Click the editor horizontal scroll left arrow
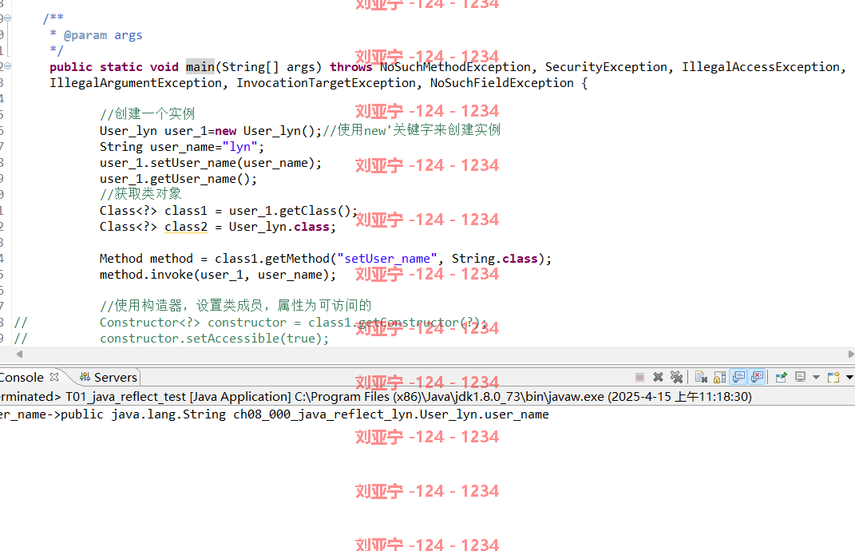The width and height of the screenshot is (855, 551). tap(20, 354)
